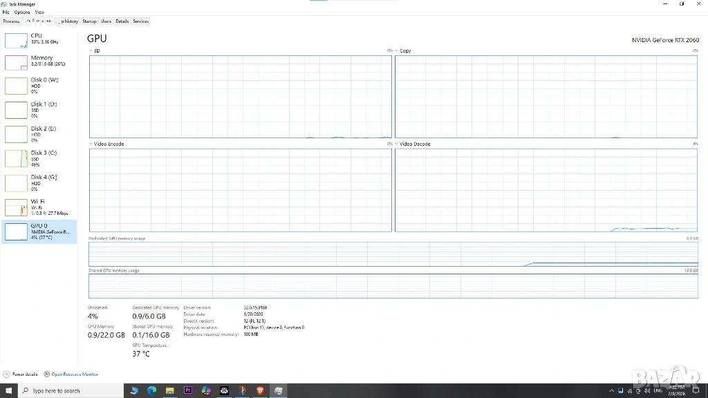
Task: Open the Options menu
Action: [22, 12]
